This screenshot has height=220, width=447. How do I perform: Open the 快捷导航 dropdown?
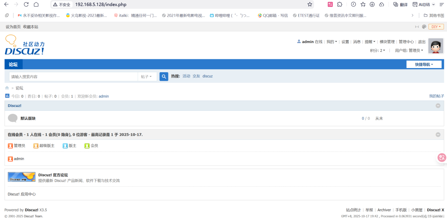(x=423, y=64)
